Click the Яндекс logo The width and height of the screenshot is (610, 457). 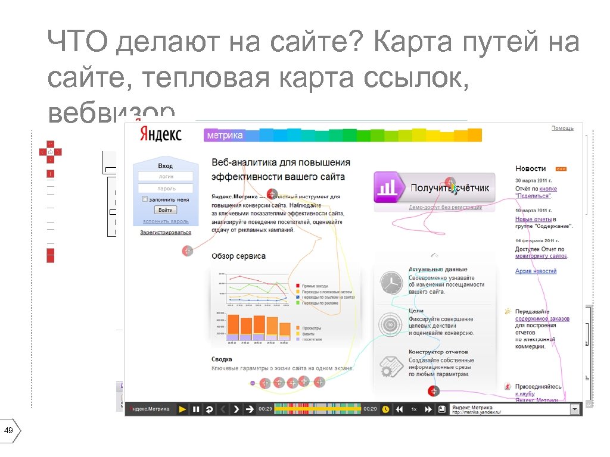161,134
